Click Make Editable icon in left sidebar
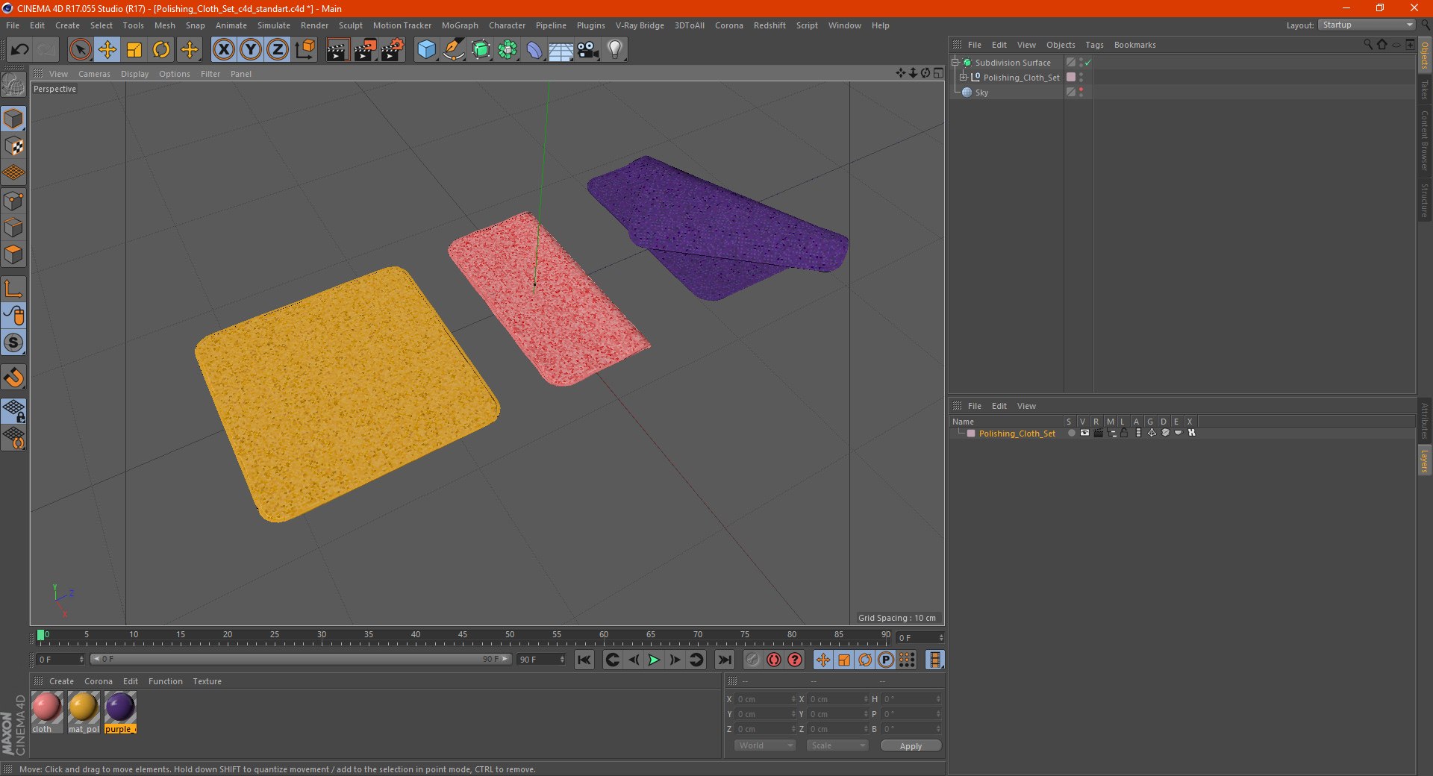Viewport: 1433px width, 776px height. pyautogui.click(x=13, y=86)
